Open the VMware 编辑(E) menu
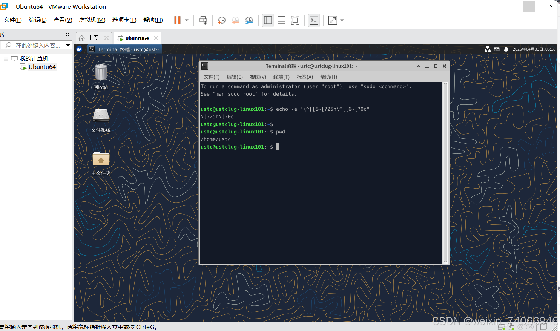This screenshot has height=331, width=560. coord(38,20)
